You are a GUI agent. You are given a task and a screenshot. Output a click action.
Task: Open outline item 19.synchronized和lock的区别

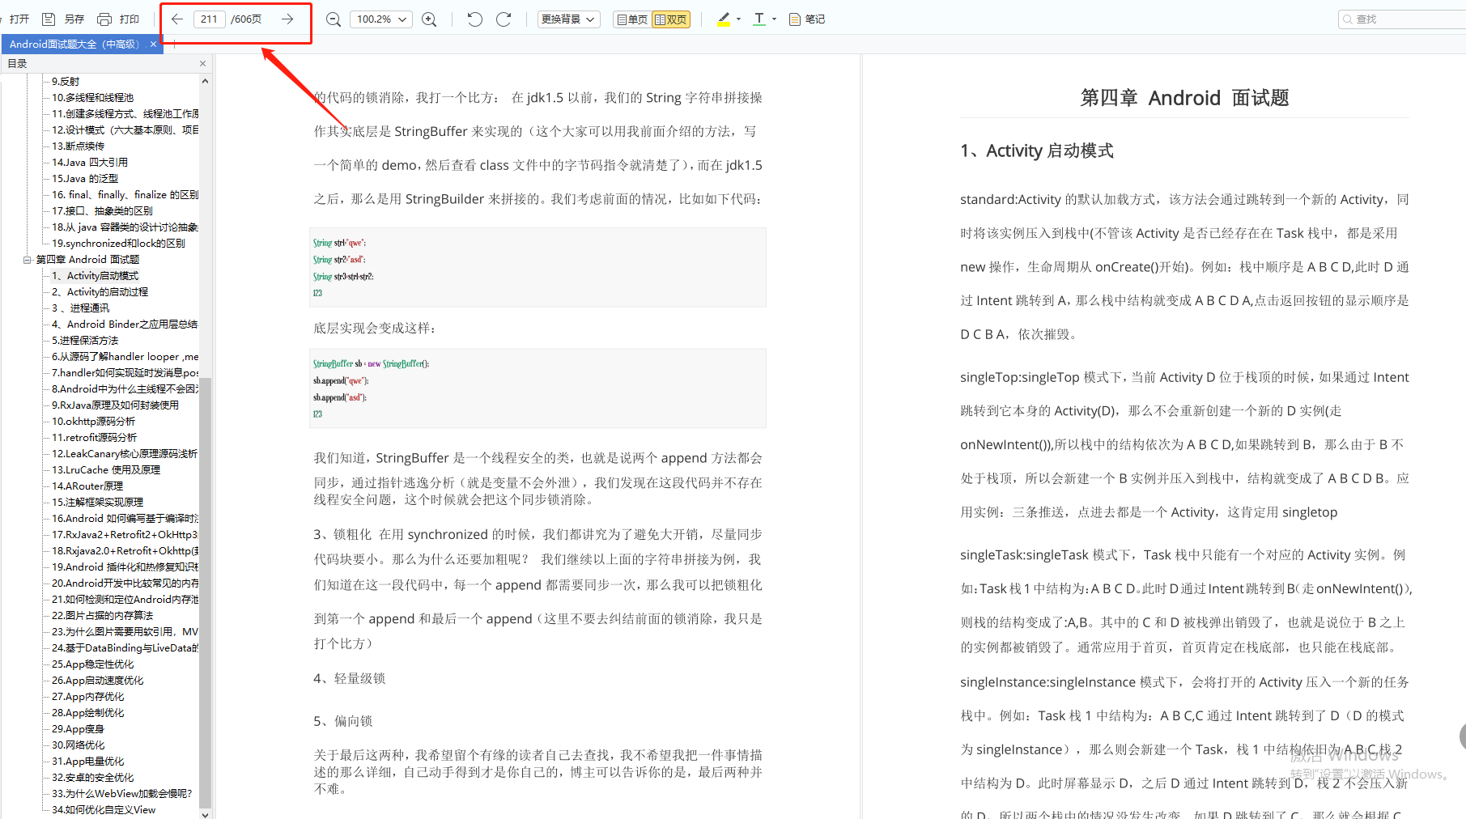coord(118,243)
